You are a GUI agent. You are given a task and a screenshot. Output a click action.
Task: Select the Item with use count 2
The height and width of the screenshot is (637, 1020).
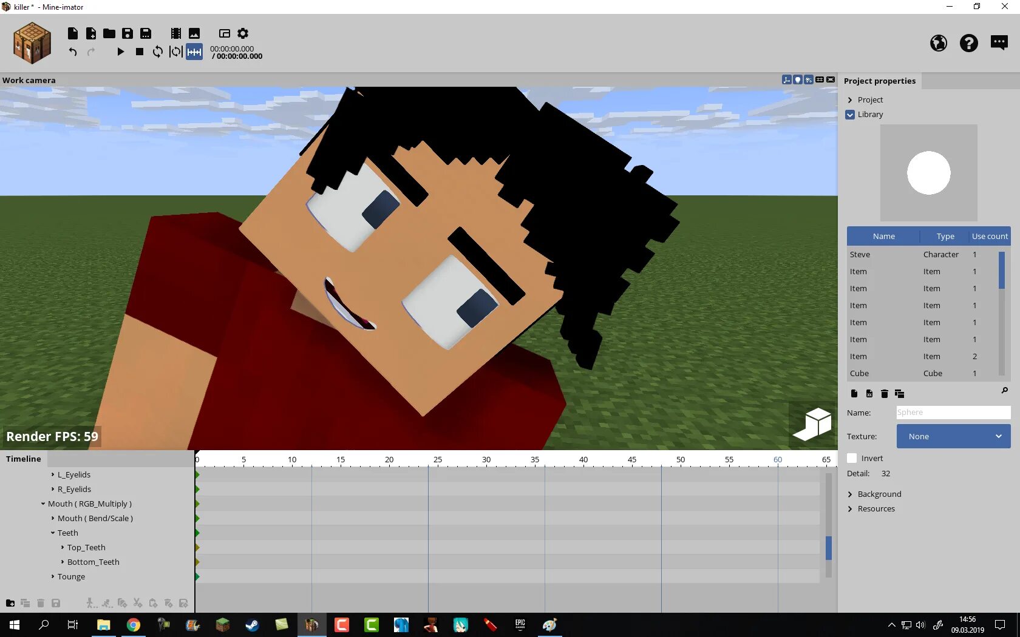922,356
